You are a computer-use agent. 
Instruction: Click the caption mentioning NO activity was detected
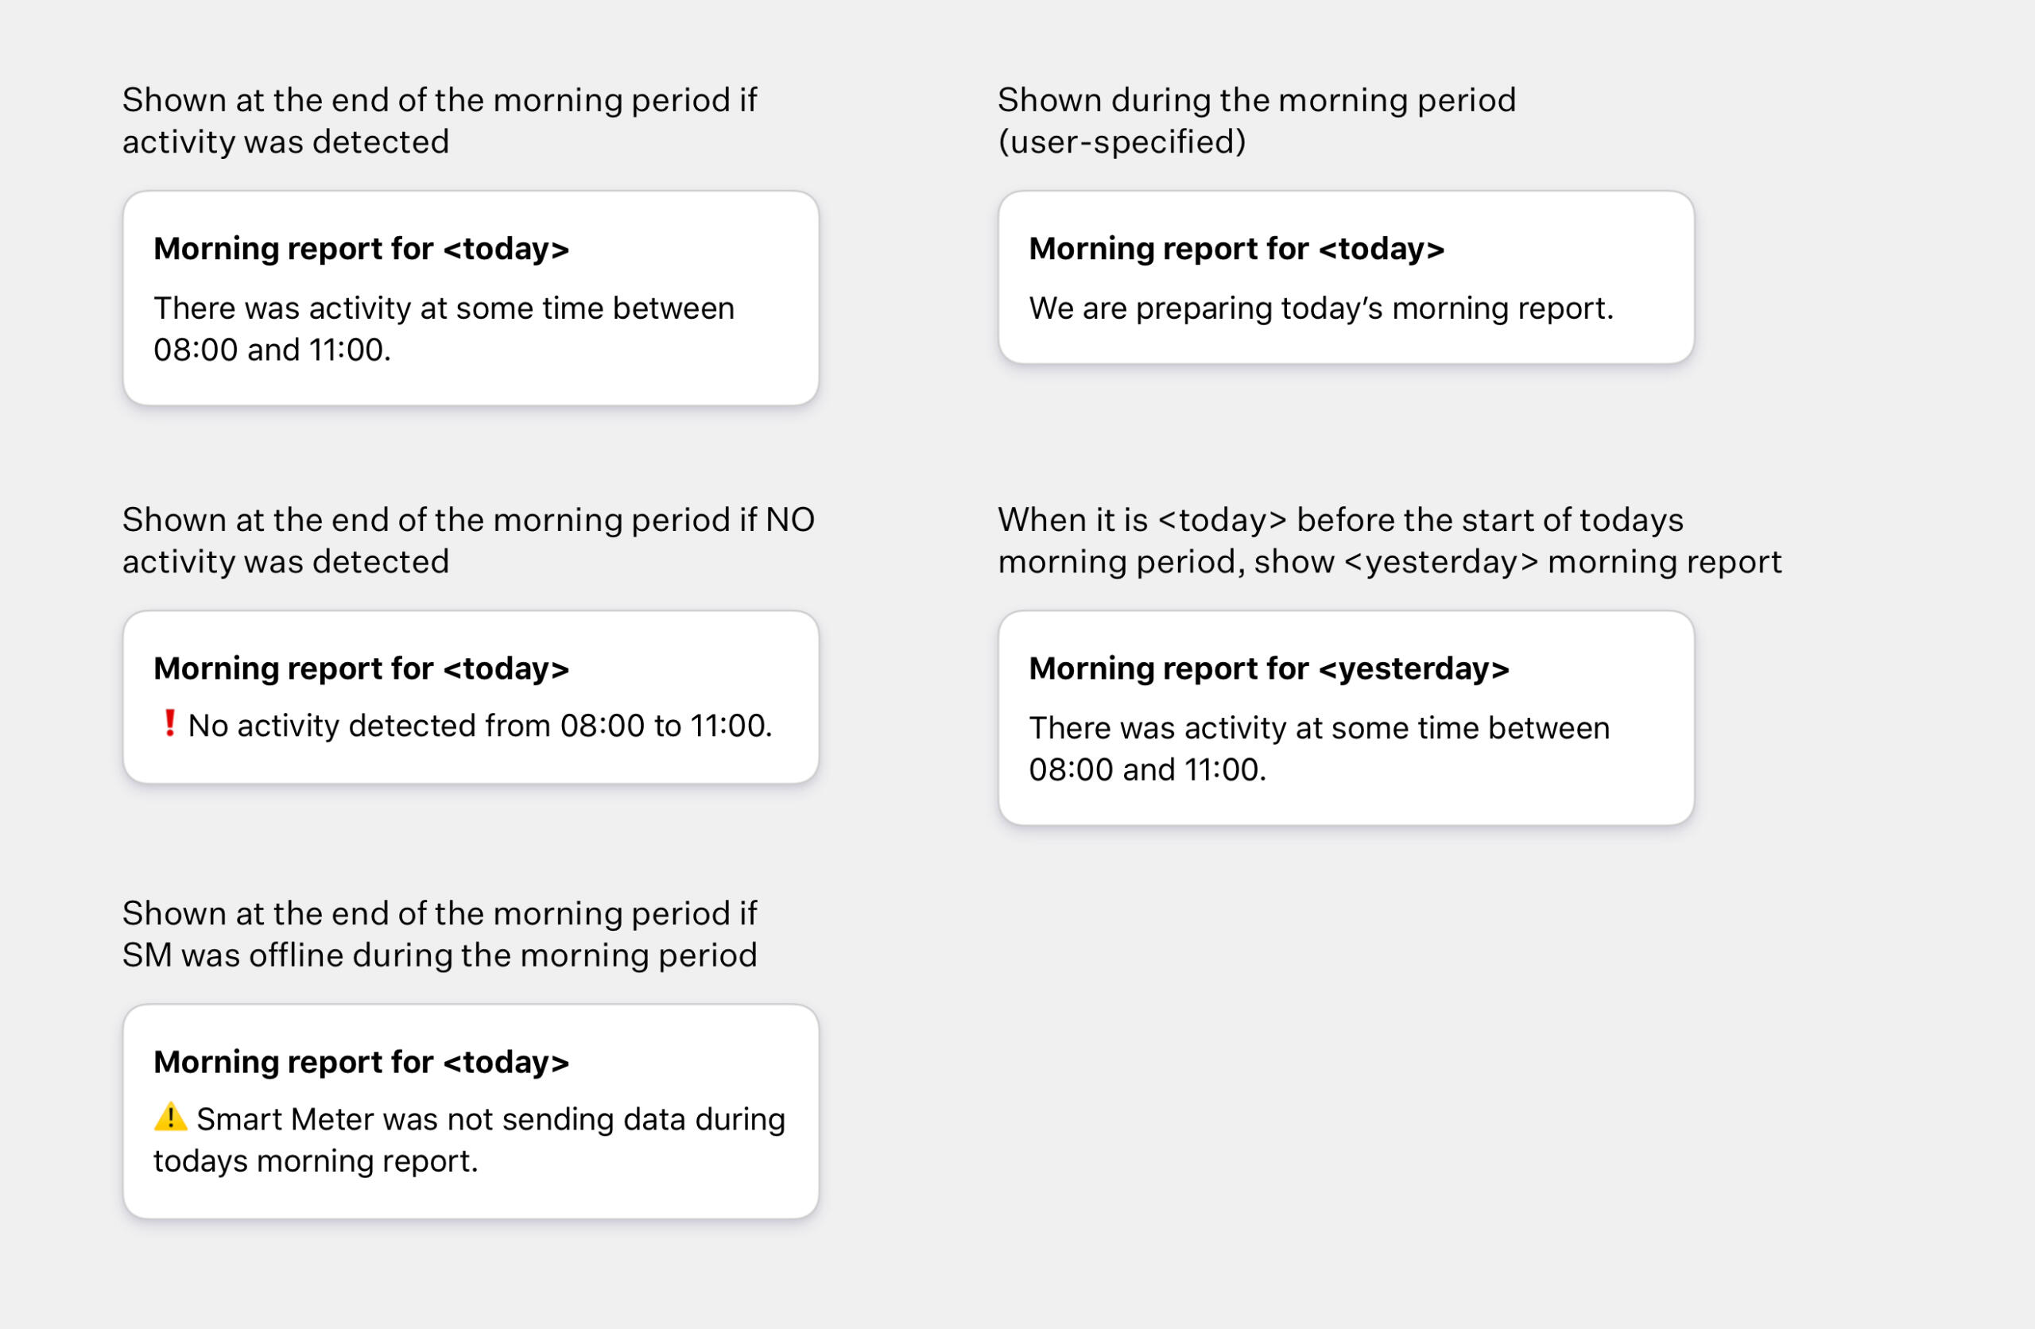click(x=467, y=541)
